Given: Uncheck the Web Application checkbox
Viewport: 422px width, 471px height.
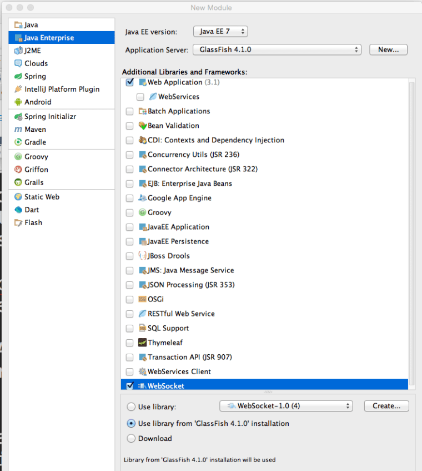Looking at the screenshot, I should pos(130,82).
